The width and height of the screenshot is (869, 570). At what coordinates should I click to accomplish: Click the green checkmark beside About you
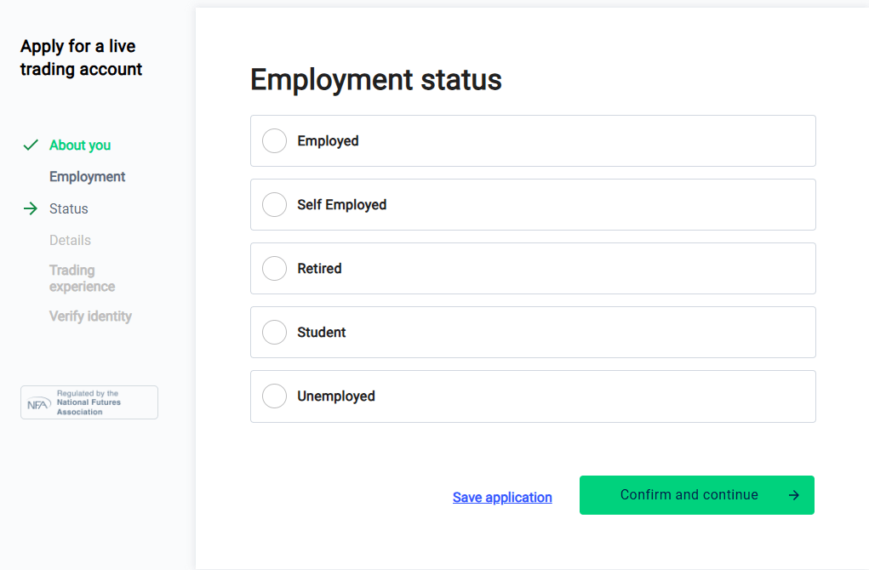[x=31, y=145]
